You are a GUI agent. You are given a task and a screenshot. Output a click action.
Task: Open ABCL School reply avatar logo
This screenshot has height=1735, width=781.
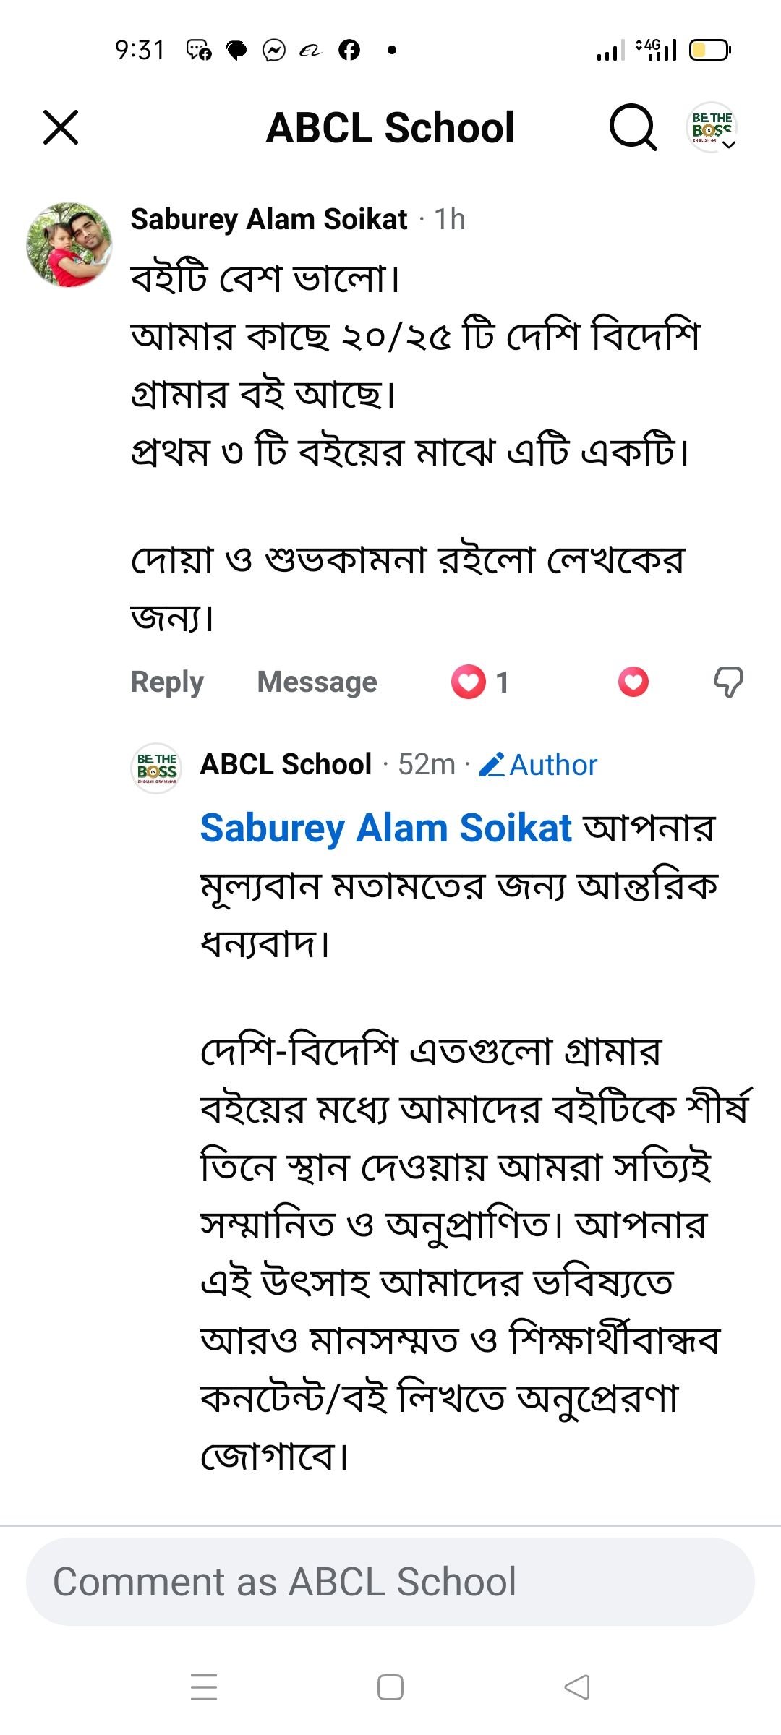[x=156, y=768]
